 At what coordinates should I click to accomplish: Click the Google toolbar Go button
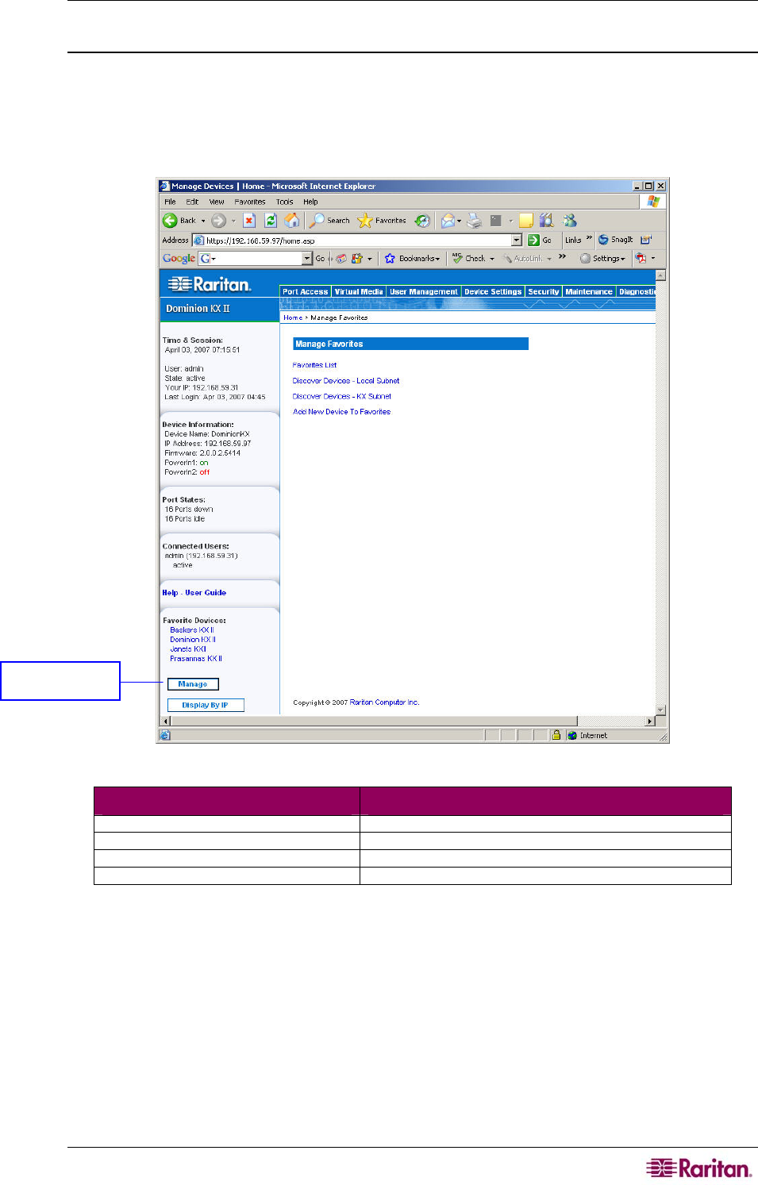(320, 259)
